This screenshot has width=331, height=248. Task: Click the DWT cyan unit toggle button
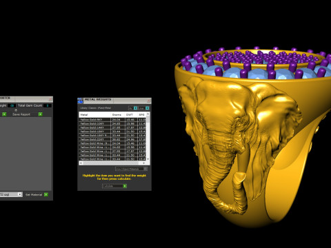(x=135, y=108)
